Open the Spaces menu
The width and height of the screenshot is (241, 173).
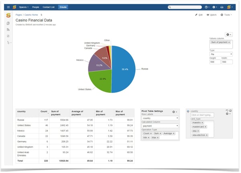pyautogui.click(x=23, y=7)
